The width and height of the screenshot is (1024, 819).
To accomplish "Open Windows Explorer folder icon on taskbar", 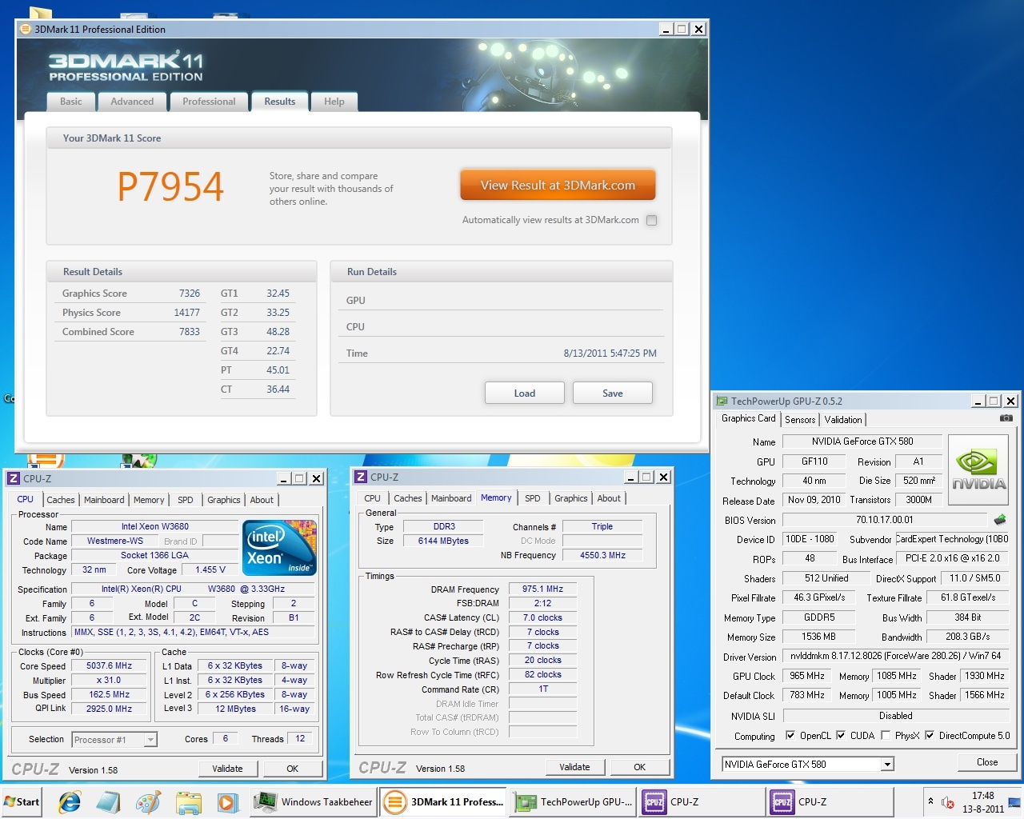I will pos(189,802).
